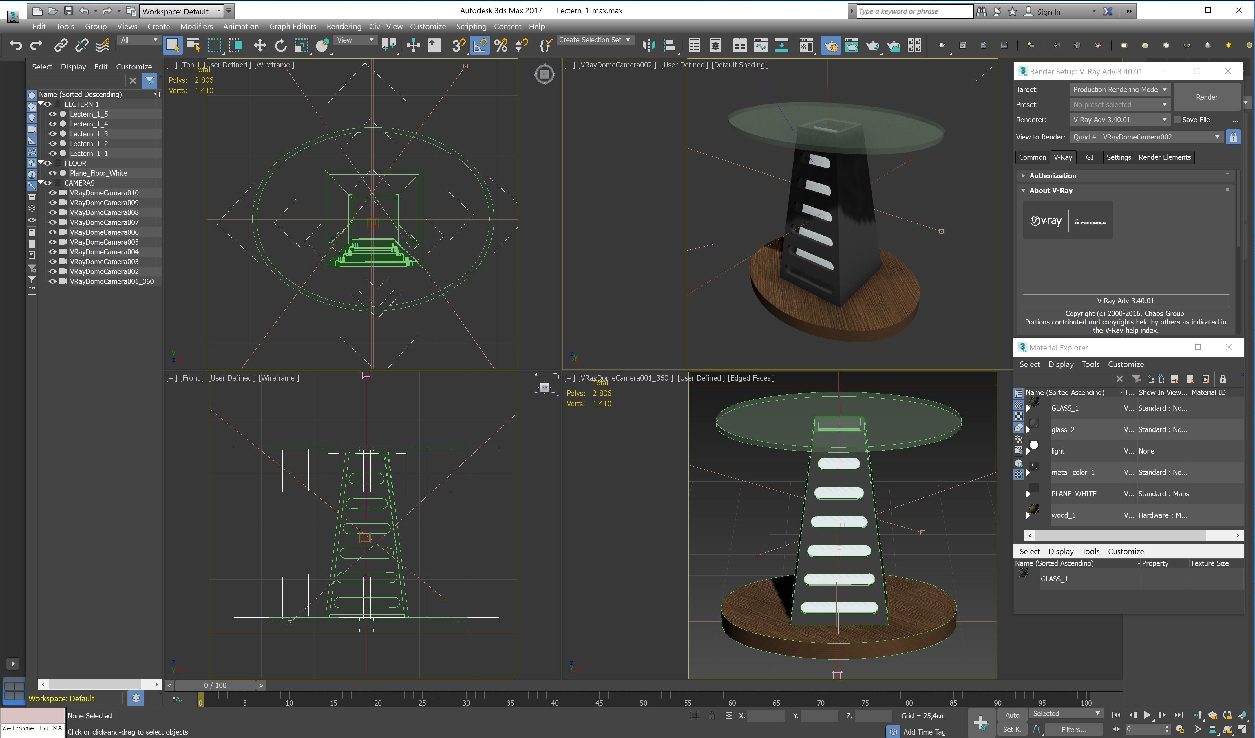Toggle Percent Snap
1255x738 pixels.
click(501, 46)
